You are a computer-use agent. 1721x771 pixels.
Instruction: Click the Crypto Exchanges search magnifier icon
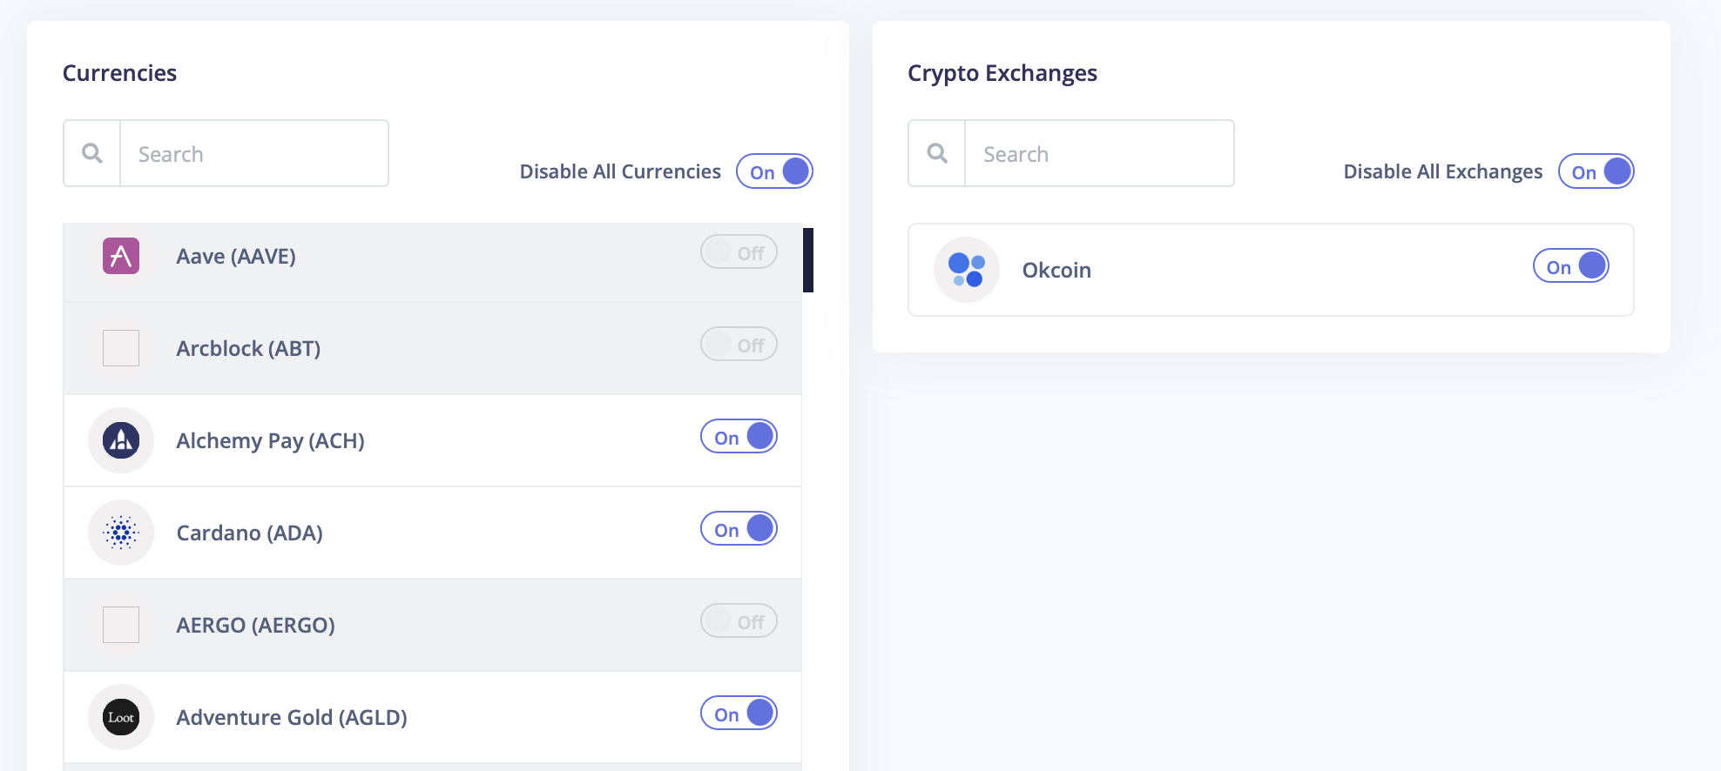click(937, 153)
